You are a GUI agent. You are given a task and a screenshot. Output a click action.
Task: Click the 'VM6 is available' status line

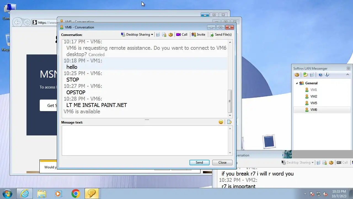[x=82, y=111]
